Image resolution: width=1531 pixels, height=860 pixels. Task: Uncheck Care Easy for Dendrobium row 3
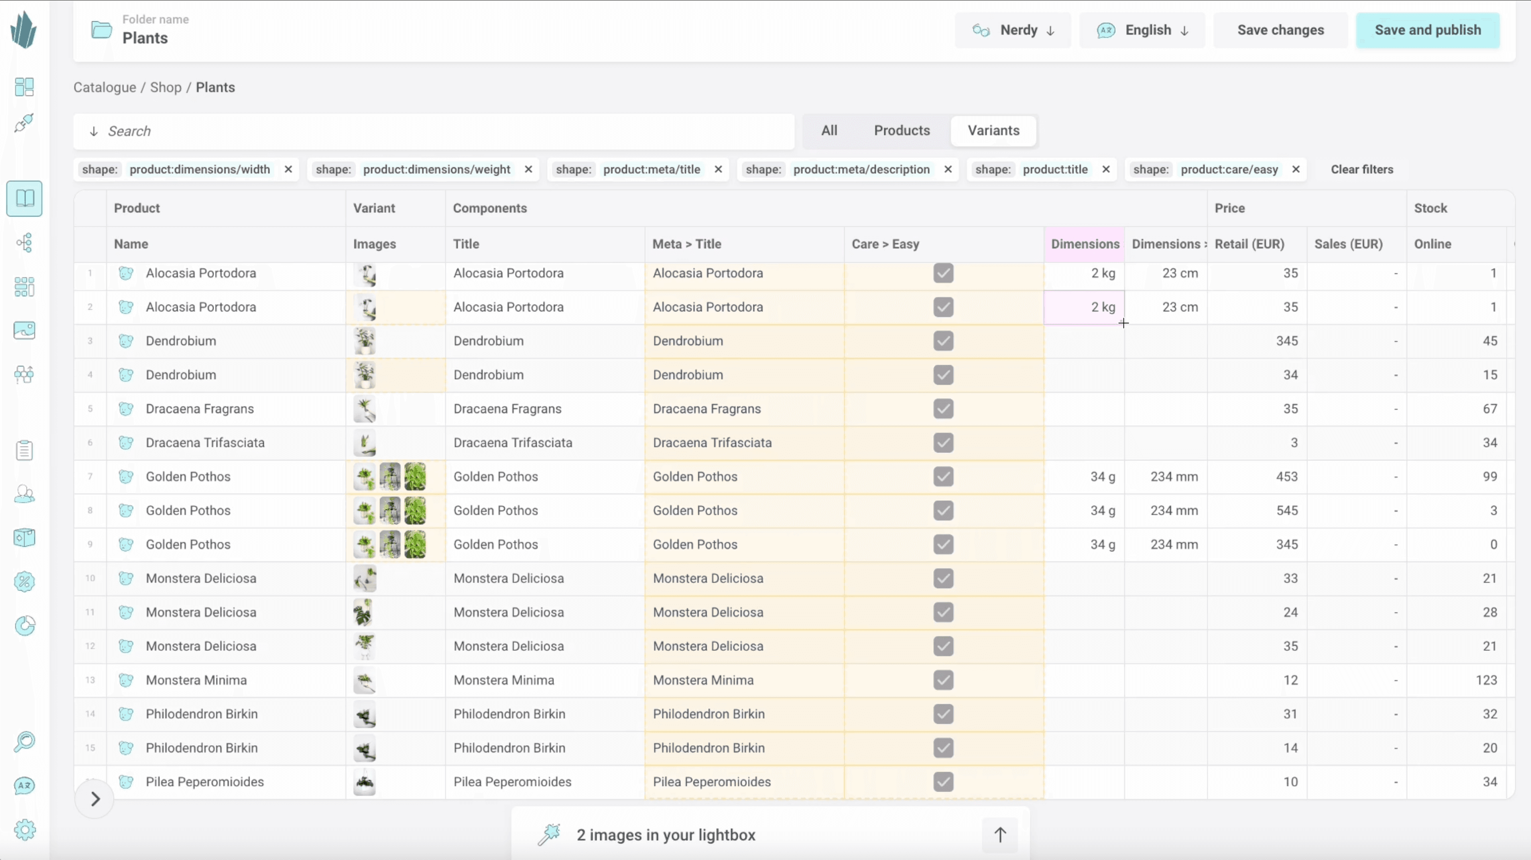(x=943, y=341)
